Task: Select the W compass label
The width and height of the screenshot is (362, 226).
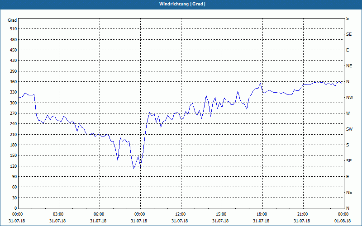Action: [348, 113]
